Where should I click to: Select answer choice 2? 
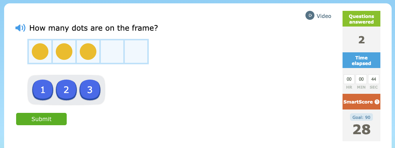click(66, 90)
